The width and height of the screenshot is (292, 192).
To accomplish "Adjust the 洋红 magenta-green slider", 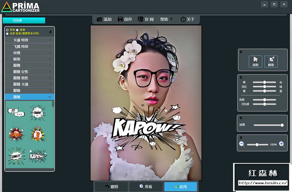I will [x=265, y=87].
